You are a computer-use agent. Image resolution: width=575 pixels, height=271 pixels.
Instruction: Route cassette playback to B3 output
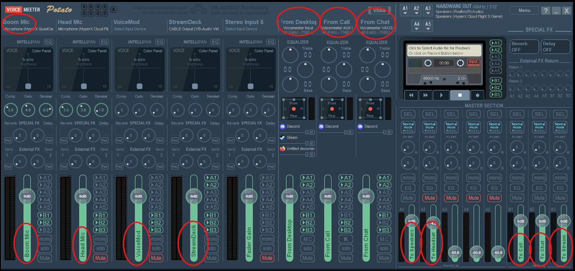pos(496,95)
